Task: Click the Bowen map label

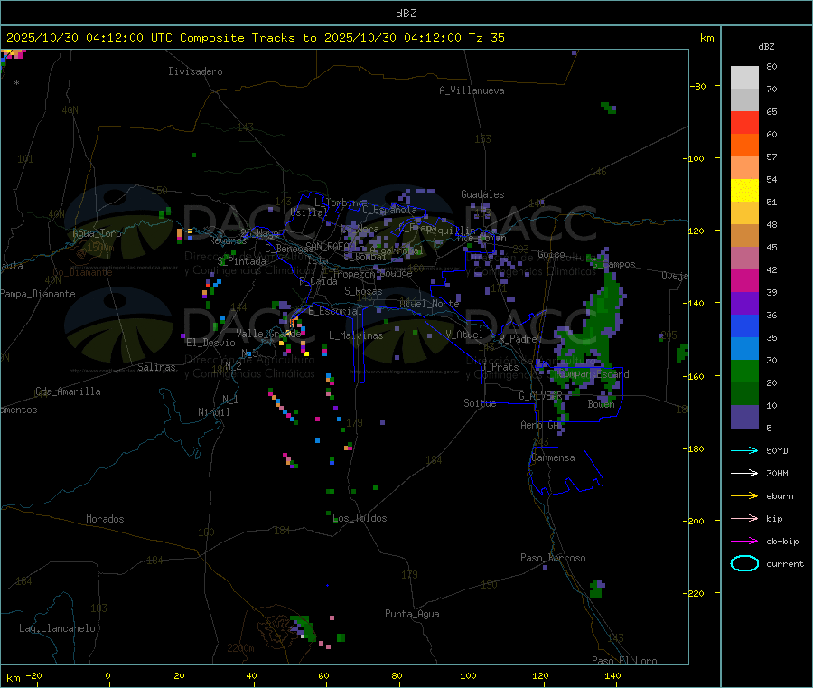Action: 601,403
